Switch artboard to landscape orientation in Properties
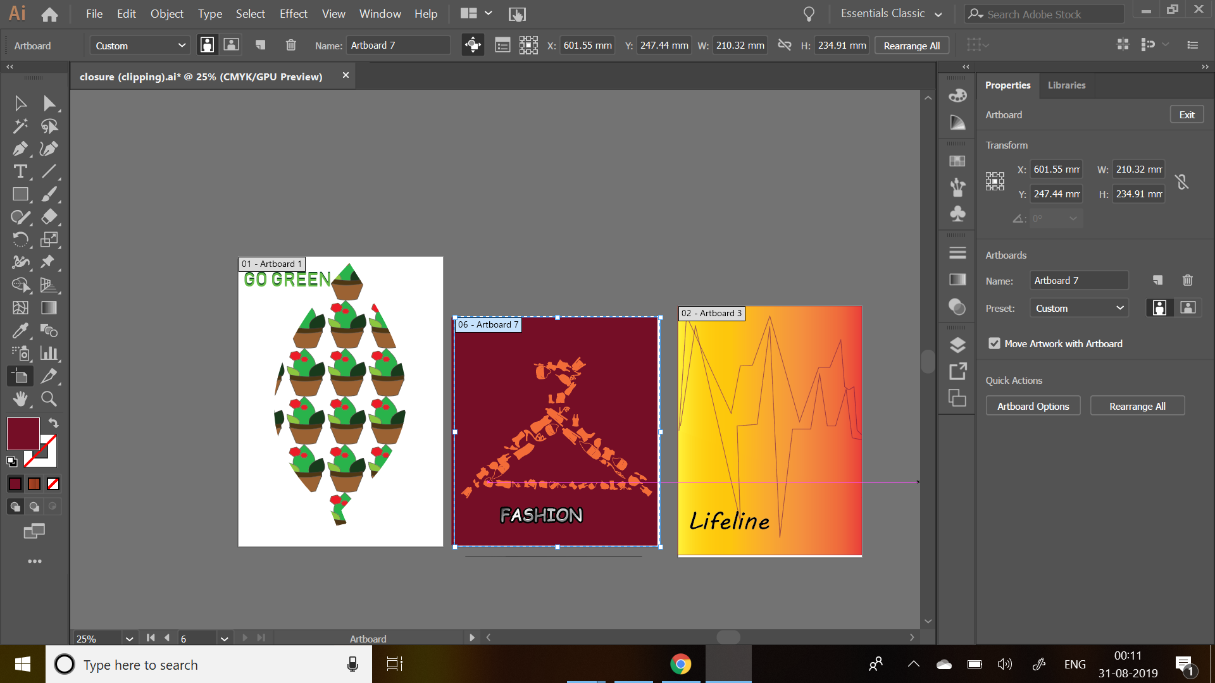 (x=1188, y=308)
